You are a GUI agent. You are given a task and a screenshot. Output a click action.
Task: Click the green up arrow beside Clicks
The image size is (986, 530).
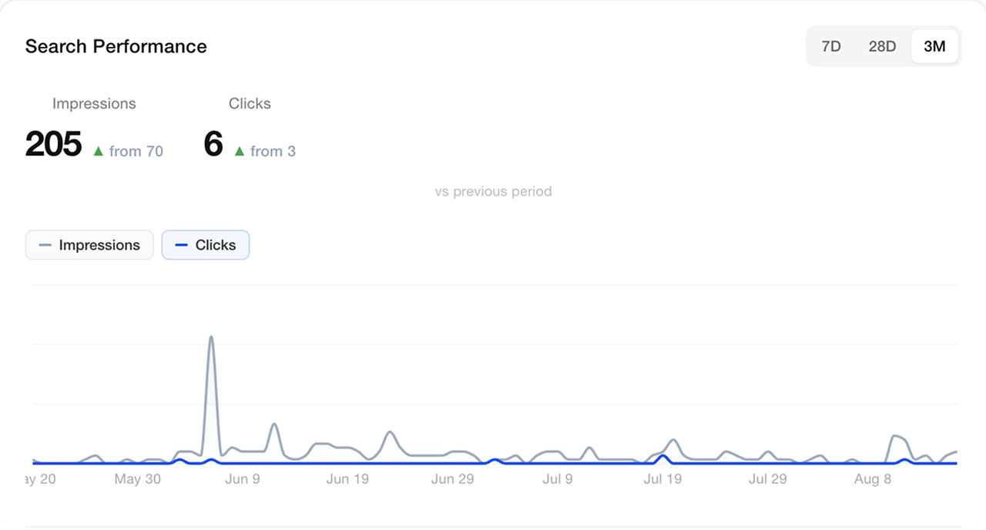239,152
